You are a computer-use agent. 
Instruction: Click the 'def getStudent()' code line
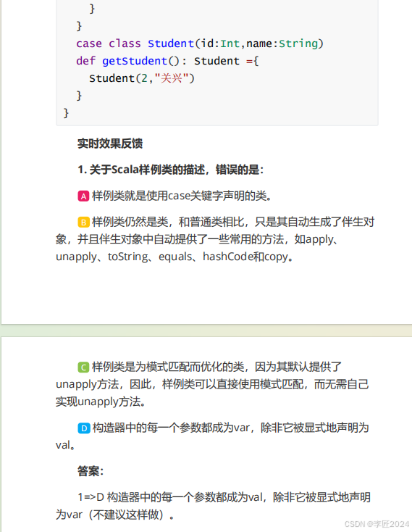[x=168, y=61]
